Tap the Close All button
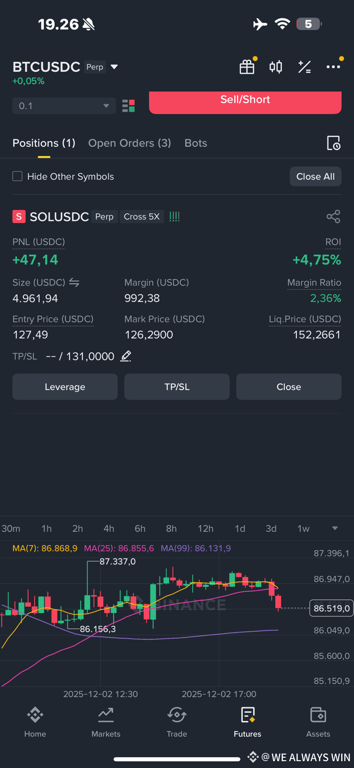This screenshot has height=768, width=354. [316, 176]
